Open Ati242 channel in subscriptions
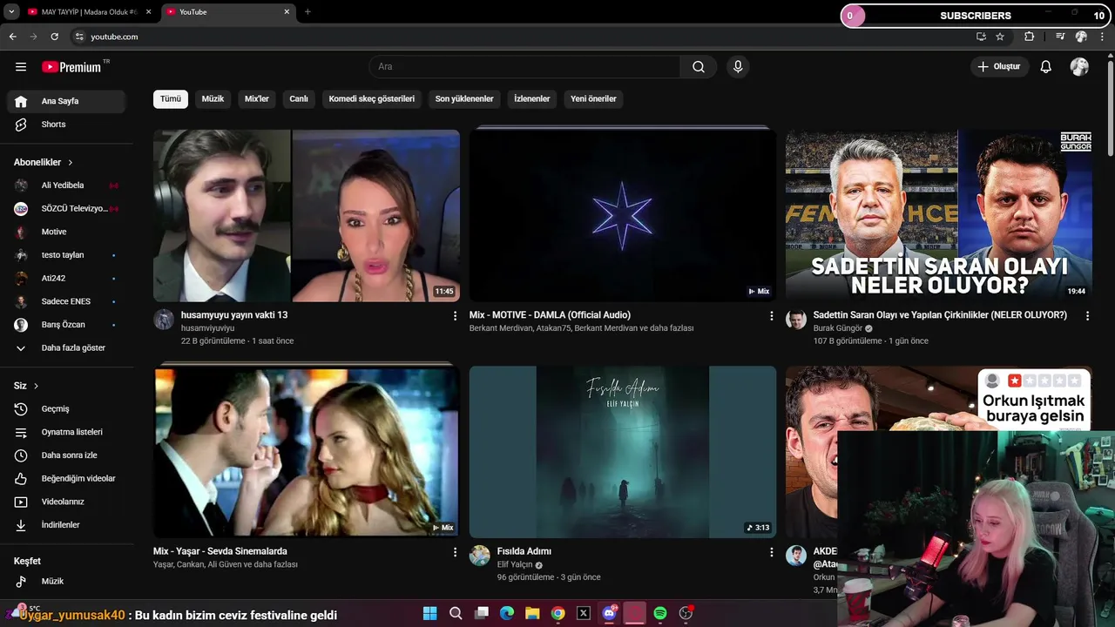Image resolution: width=1115 pixels, height=627 pixels. 66,279
